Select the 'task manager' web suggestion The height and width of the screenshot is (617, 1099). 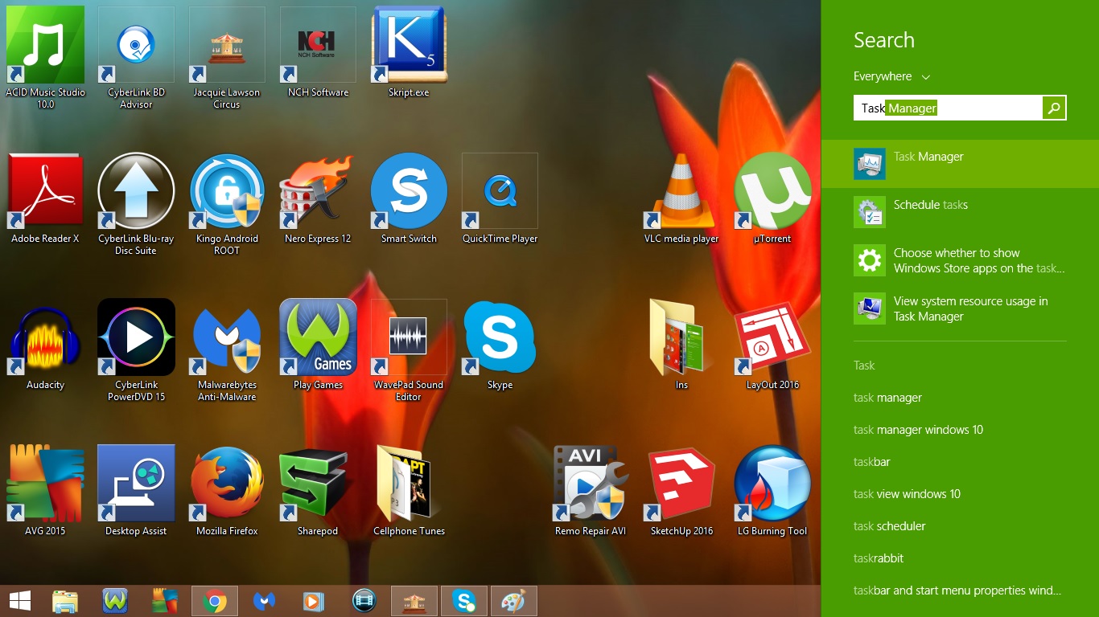click(887, 398)
